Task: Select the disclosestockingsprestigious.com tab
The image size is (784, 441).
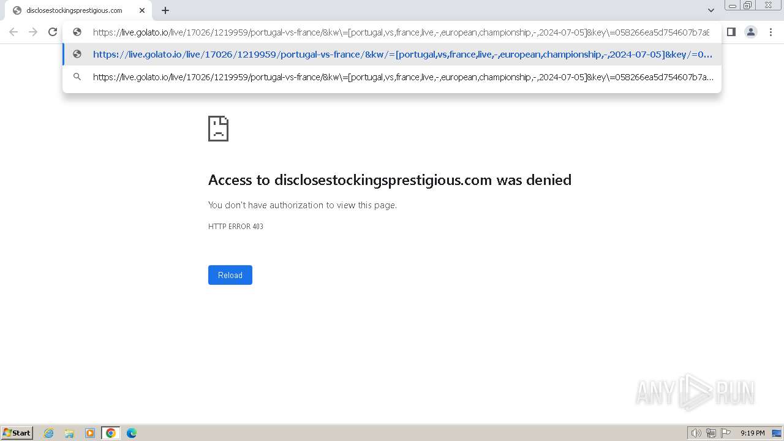Action: (x=78, y=10)
